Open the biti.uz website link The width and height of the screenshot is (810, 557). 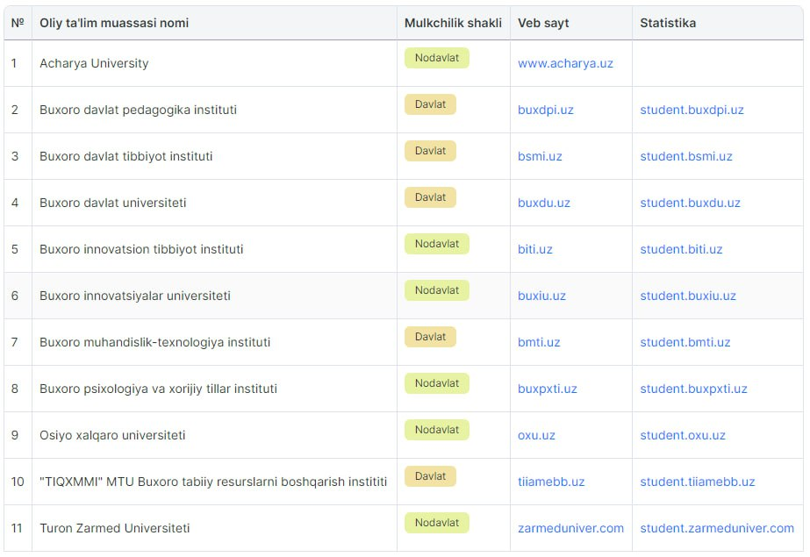click(x=535, y=249)
